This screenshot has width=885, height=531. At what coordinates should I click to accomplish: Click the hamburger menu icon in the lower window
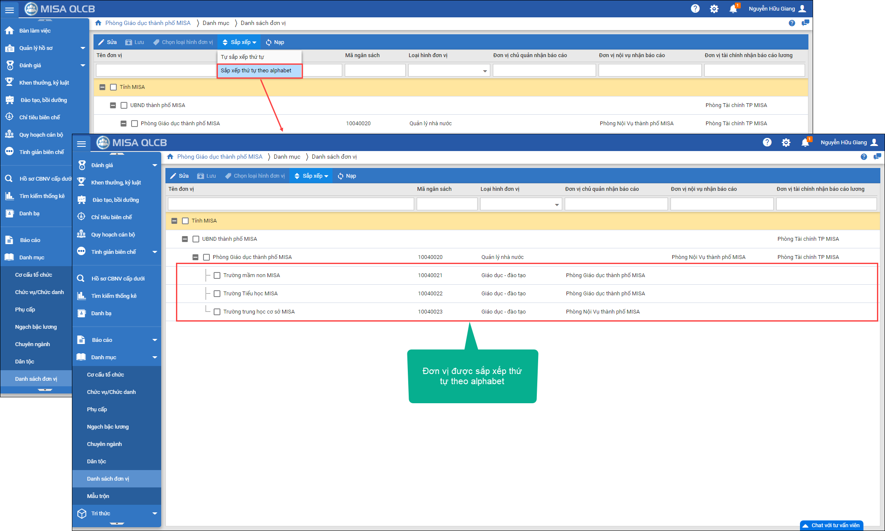click(81, 143)
